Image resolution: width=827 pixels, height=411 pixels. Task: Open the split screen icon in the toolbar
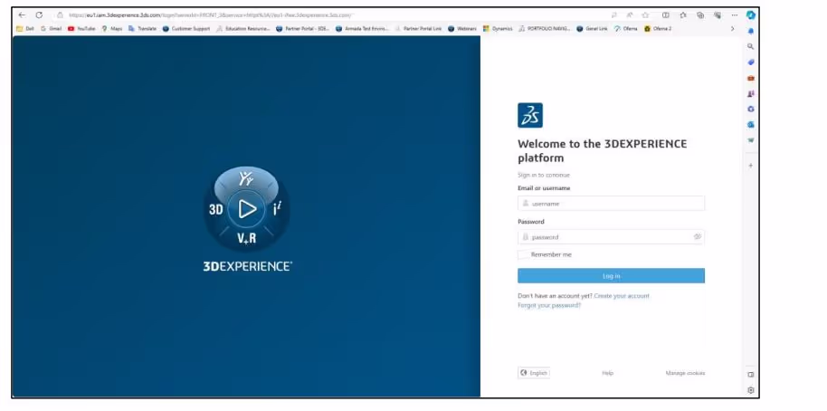[666, 15]
